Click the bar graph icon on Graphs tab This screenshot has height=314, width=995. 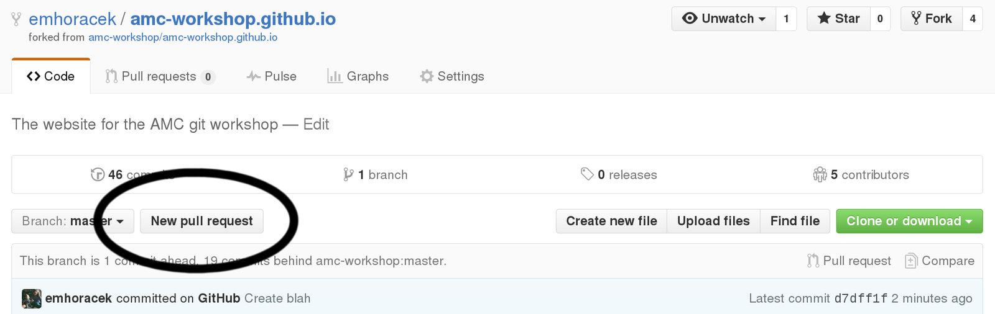335,76
